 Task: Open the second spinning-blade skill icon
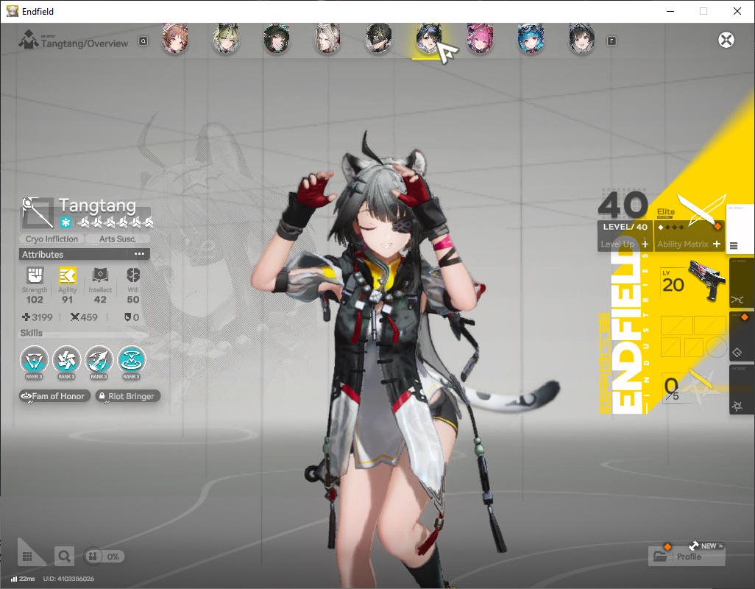[x=66, y=360]
